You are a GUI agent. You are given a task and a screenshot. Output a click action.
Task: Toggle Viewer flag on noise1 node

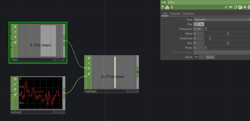click(x=15, y=79)
